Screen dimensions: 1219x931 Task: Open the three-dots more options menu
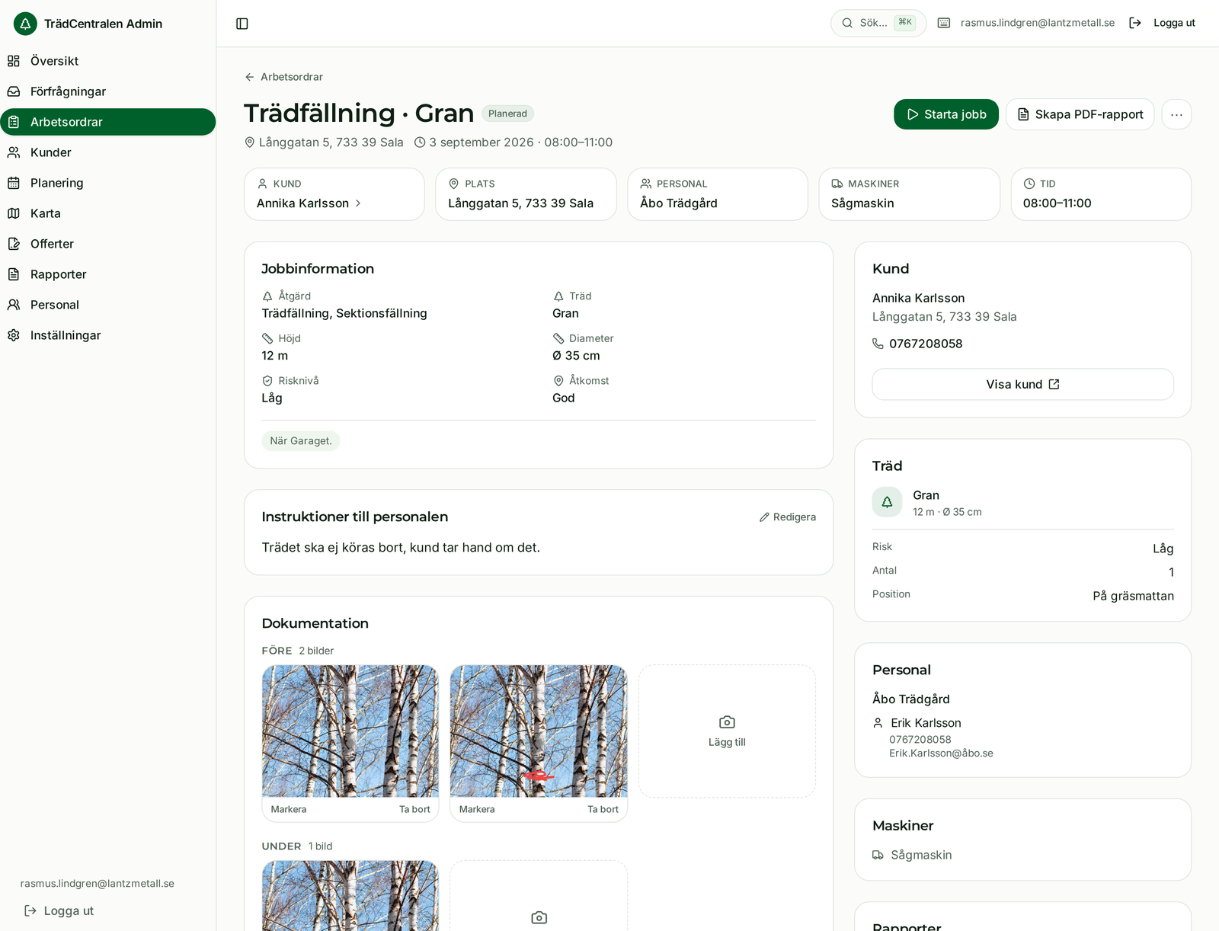(1176, 114)
